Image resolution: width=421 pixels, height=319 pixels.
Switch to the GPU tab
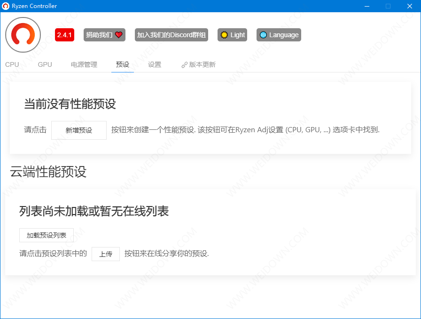(x=45, y=64)
